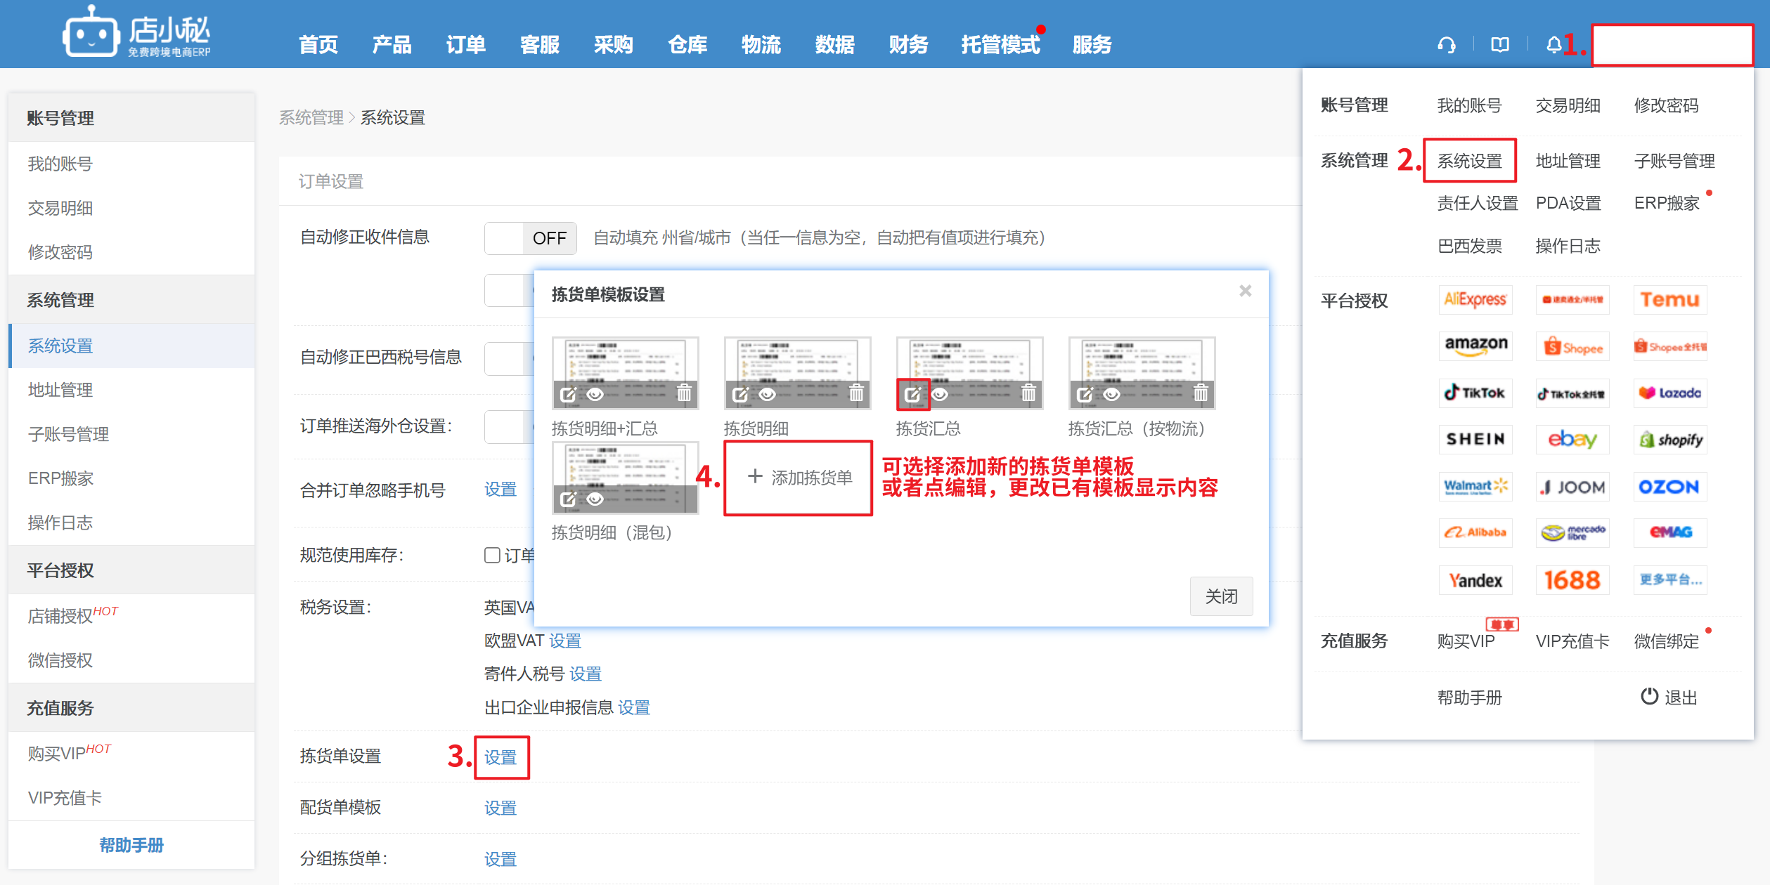Delete the 拣货明细 template with trash icon

tap(855, 393)
